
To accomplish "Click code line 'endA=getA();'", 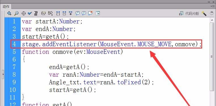I will coord(69,67).
